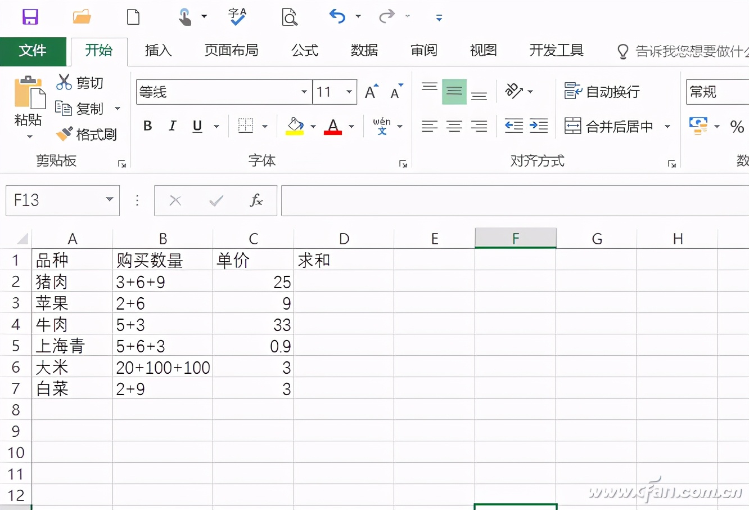Viewport: 749px width, 510px height.
Task: Open the number format 常规 box
Action: click(x=718, y=92)
